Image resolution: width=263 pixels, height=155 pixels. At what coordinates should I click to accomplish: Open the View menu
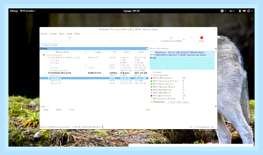click(70, 33)
